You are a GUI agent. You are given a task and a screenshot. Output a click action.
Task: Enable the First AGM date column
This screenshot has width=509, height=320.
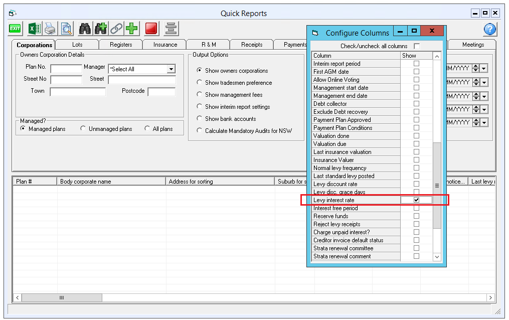click(x=417, y=71)
